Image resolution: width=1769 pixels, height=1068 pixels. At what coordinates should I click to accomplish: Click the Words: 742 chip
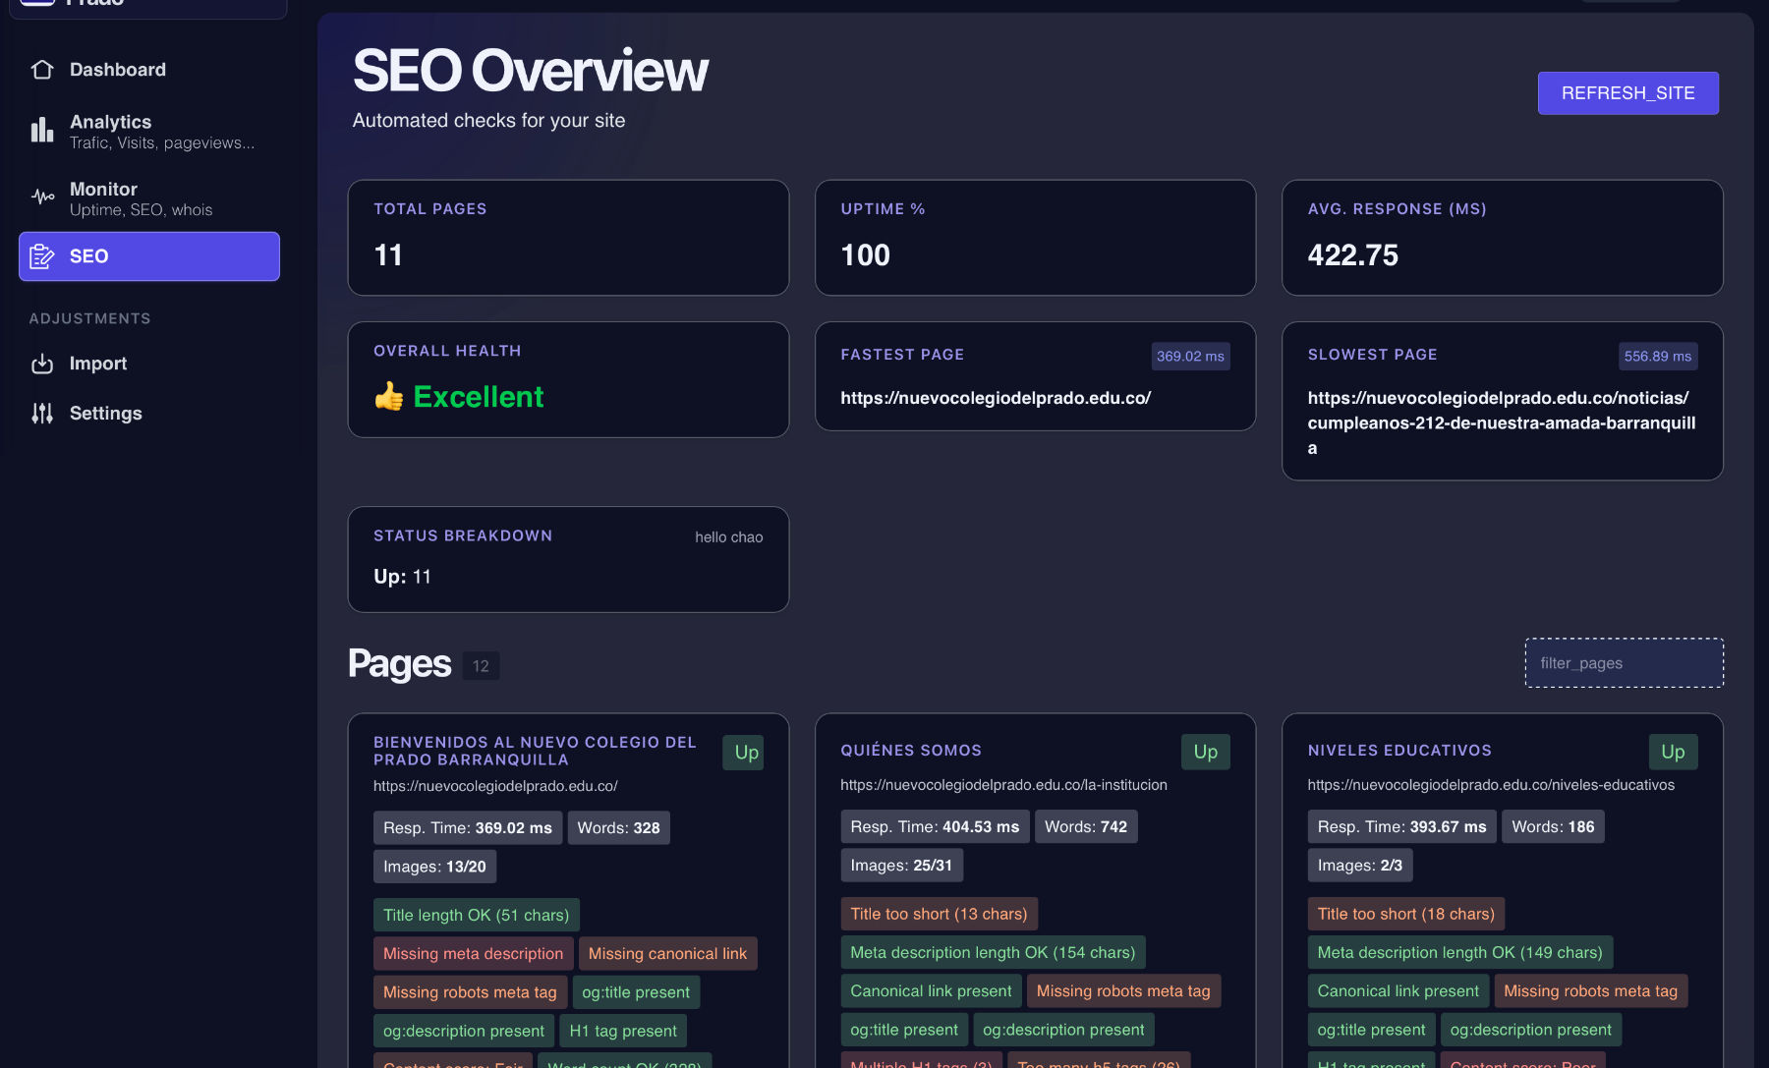coord(1086,827)
